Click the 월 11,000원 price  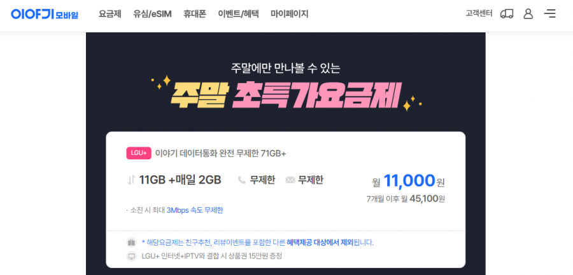pos(409,181)
